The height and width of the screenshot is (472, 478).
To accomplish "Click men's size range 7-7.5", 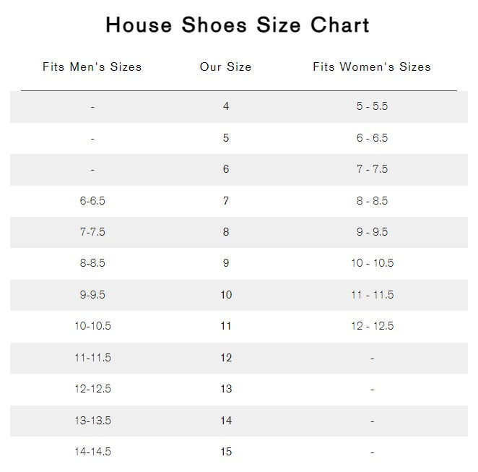I will [92, 232].
